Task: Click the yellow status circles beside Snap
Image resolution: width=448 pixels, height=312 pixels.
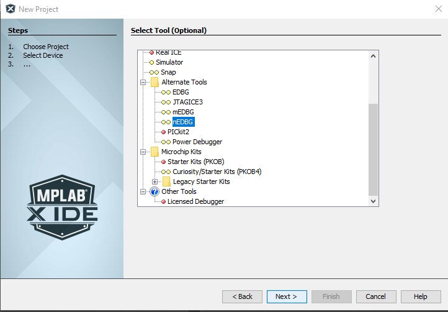Action: pos(154,73)
